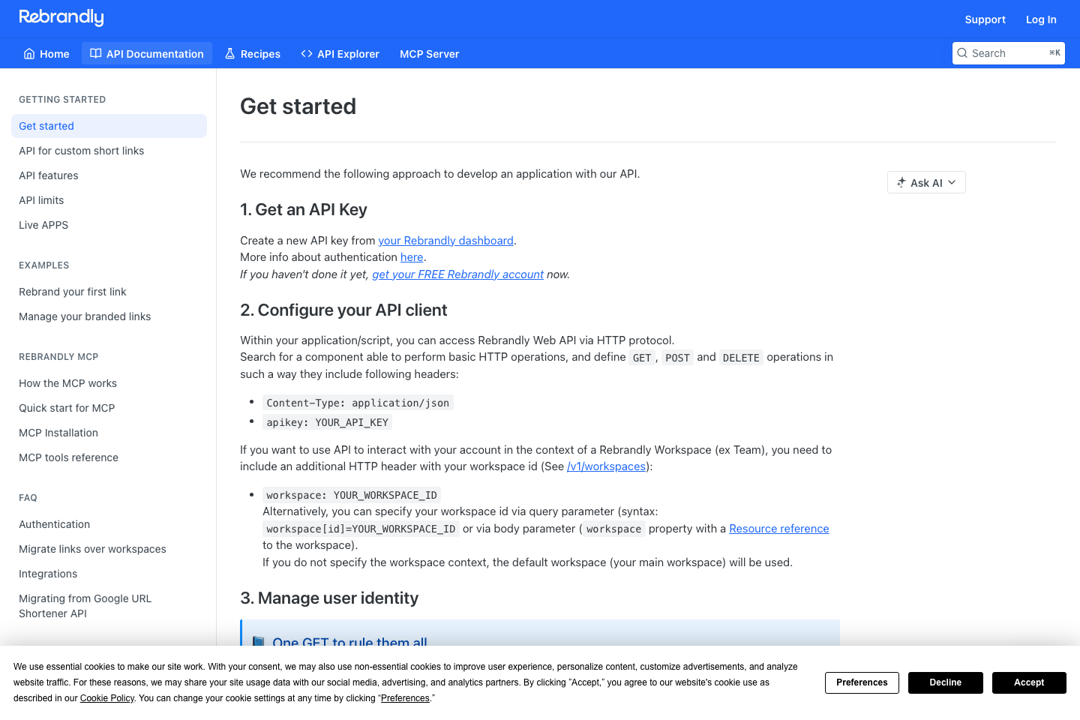
Task: Decline non-essential cookies
Action: point(945,682)
